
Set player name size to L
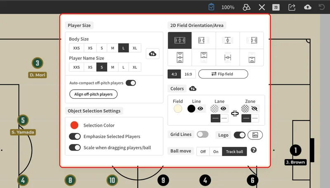(123, 67)
